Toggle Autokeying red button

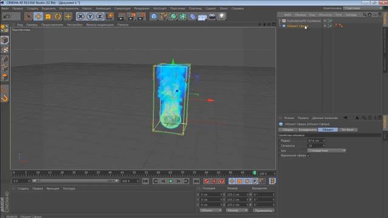point(214,181)
